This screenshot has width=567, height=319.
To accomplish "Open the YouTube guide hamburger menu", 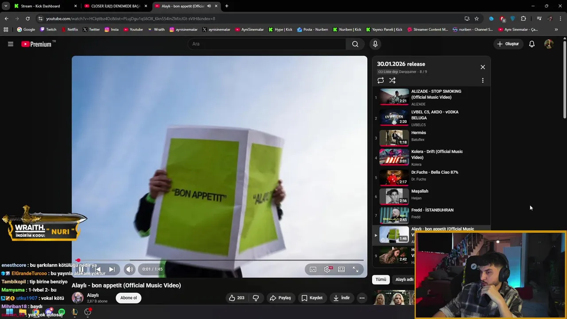I will [x=11, y=44].
